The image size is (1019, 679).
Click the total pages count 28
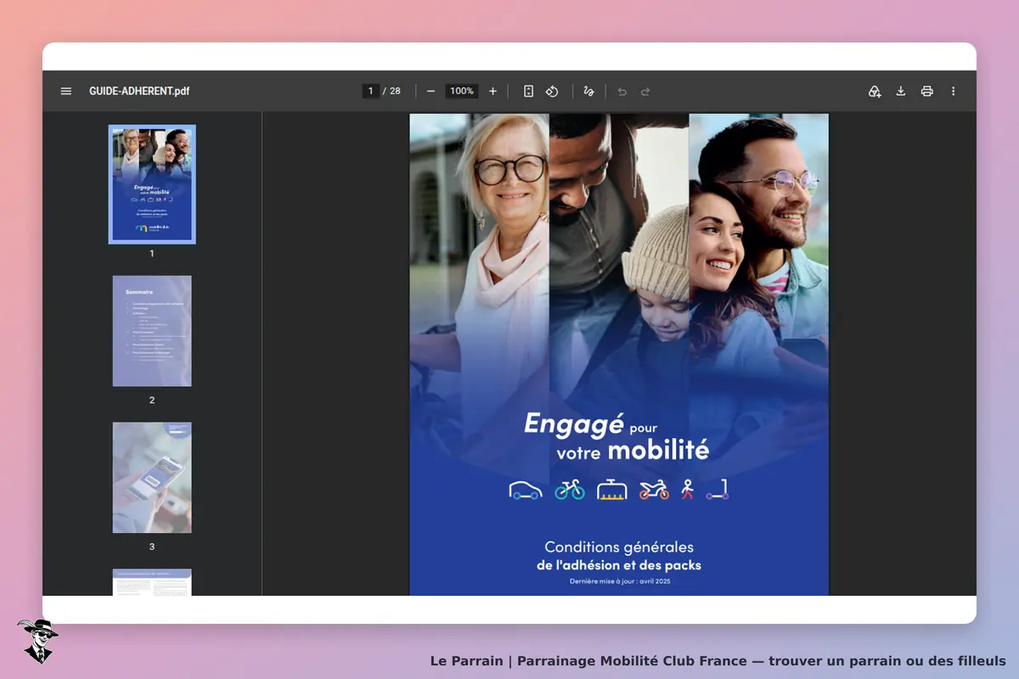tap(395, 91)
